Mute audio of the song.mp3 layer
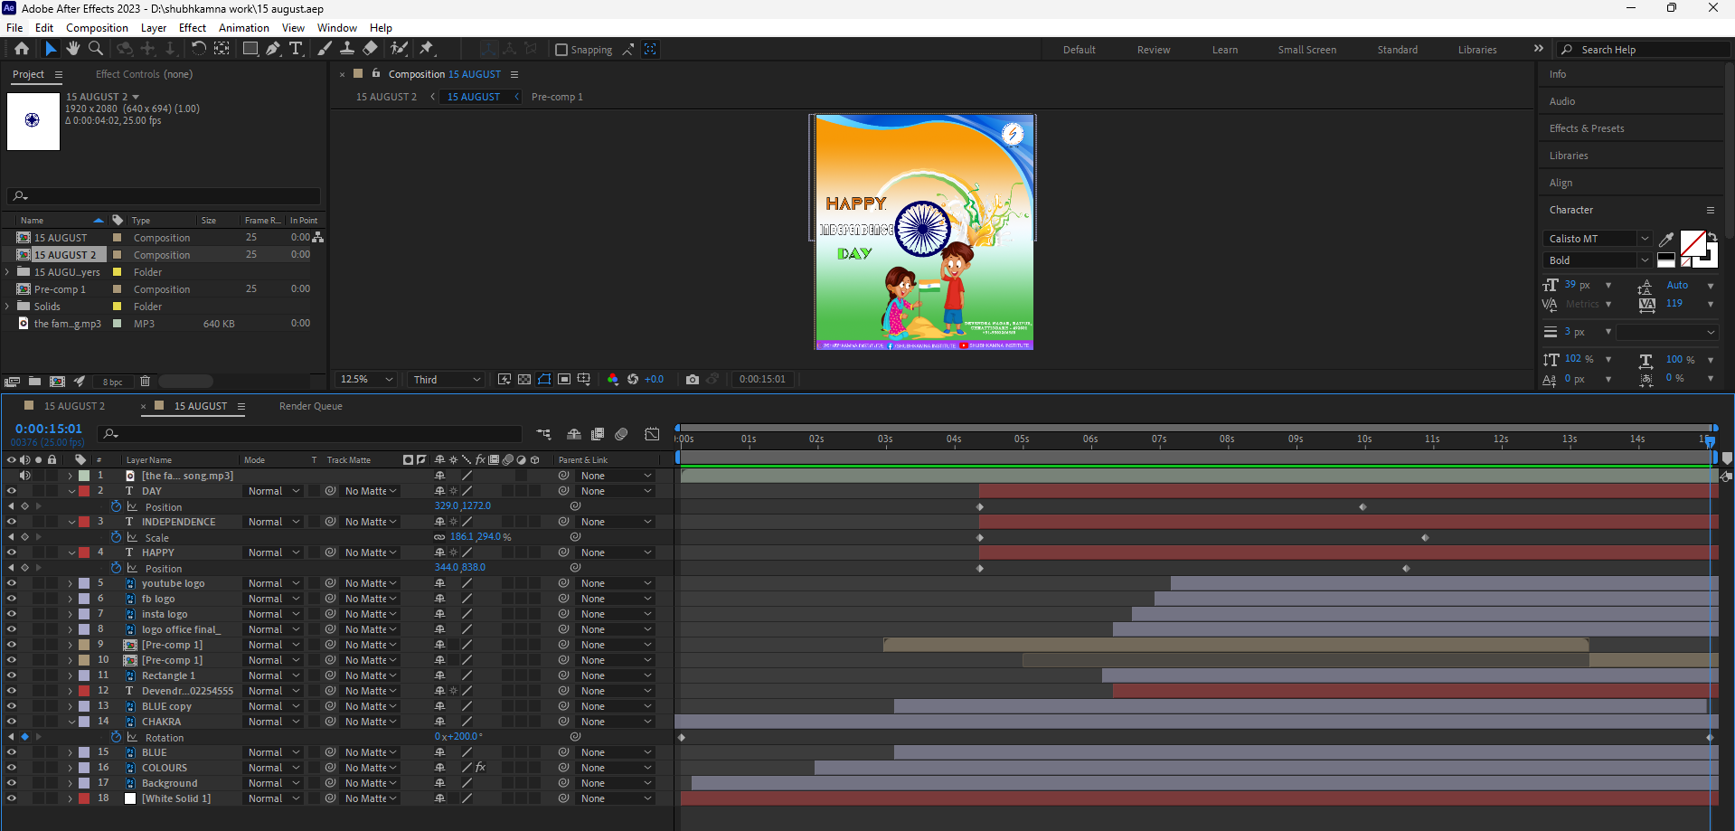The height and width of the screenshot is (831, 1735). coord(24,476)
